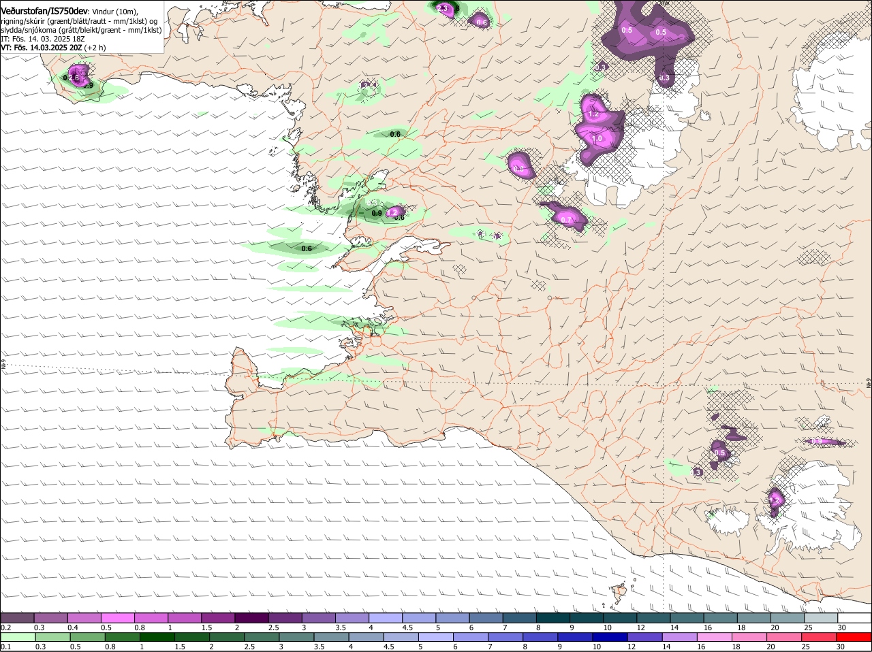872x652 pixels.
Task: Pick the lower legend swatch labeled 0.8
Action: pyautogui.click(x=122, y=637)
